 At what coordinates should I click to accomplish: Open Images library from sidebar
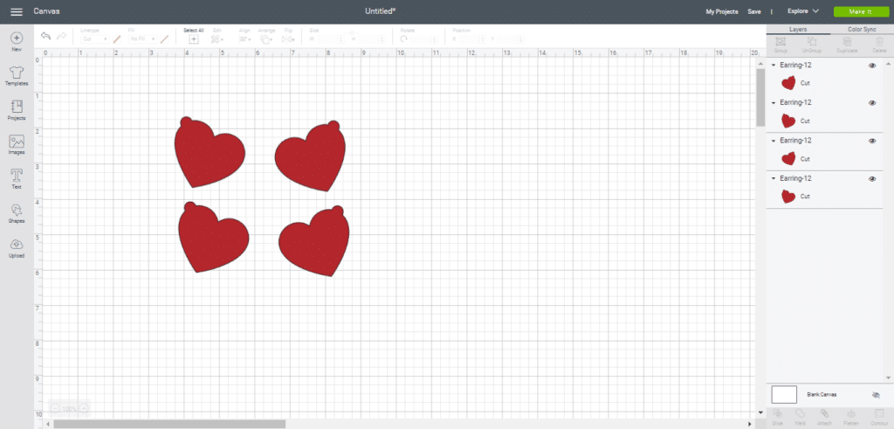coord(16,144)
